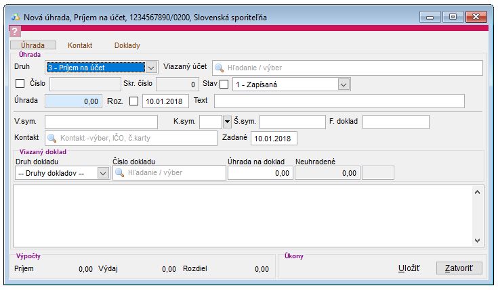498x290 pixels.
Task: Expand the Stav status dropdown
Action: pyautogui.click(x=344, y=84)
